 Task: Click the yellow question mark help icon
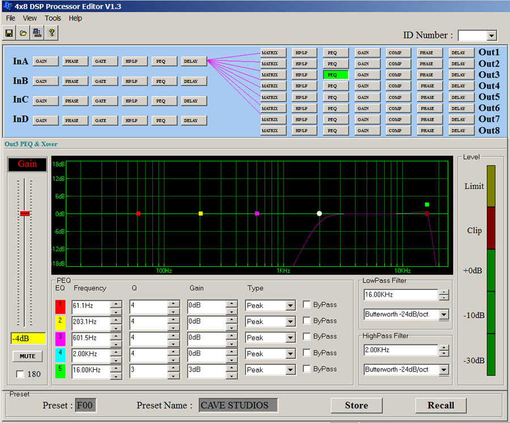[x=51, y=33]
